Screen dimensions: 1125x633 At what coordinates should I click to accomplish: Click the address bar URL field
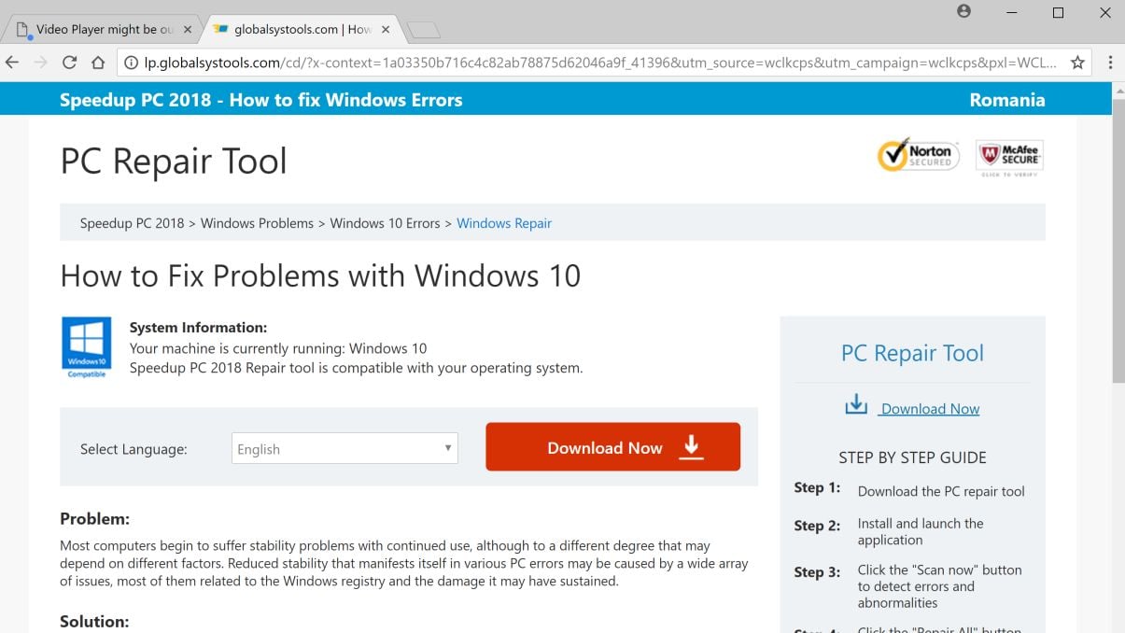click(601, 63)
